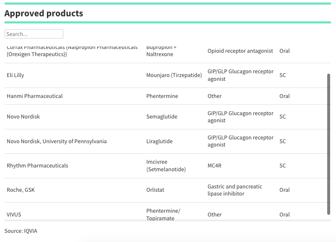
Task: Click the MC4R mechanism cell
Action: 215,166
